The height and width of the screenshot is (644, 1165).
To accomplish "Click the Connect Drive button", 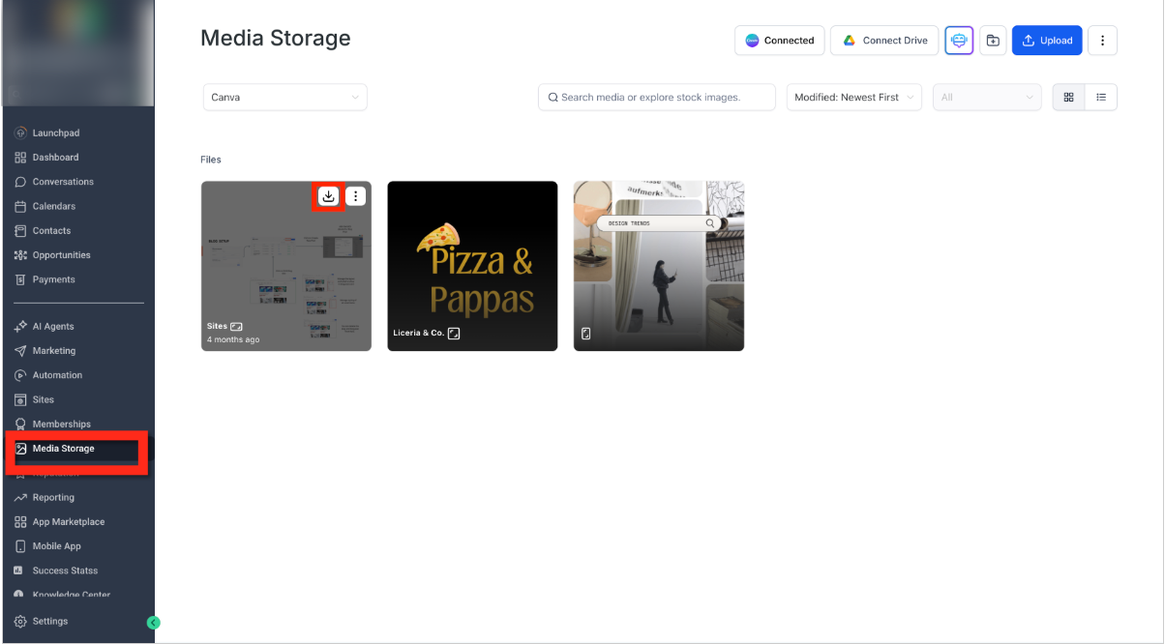I will pos(884,41).
